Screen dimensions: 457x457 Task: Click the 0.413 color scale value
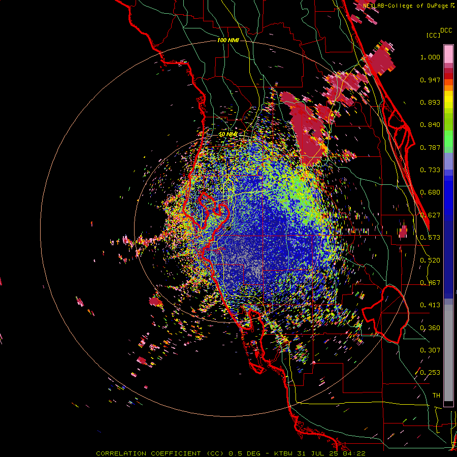pos(430,305)
